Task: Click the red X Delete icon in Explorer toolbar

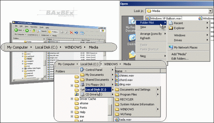Action: pos(71,32)
